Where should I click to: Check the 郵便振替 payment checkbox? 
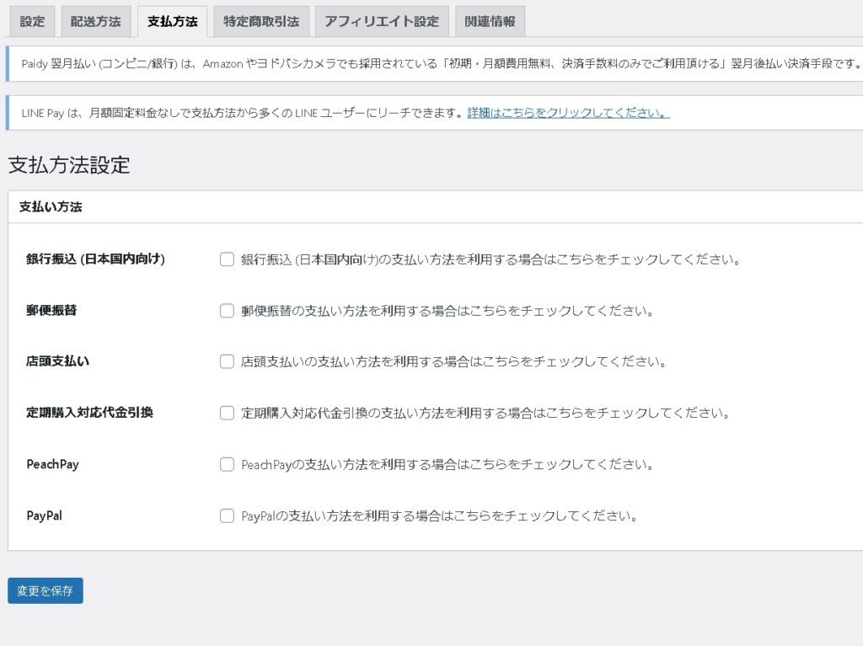tap(227, 311)
